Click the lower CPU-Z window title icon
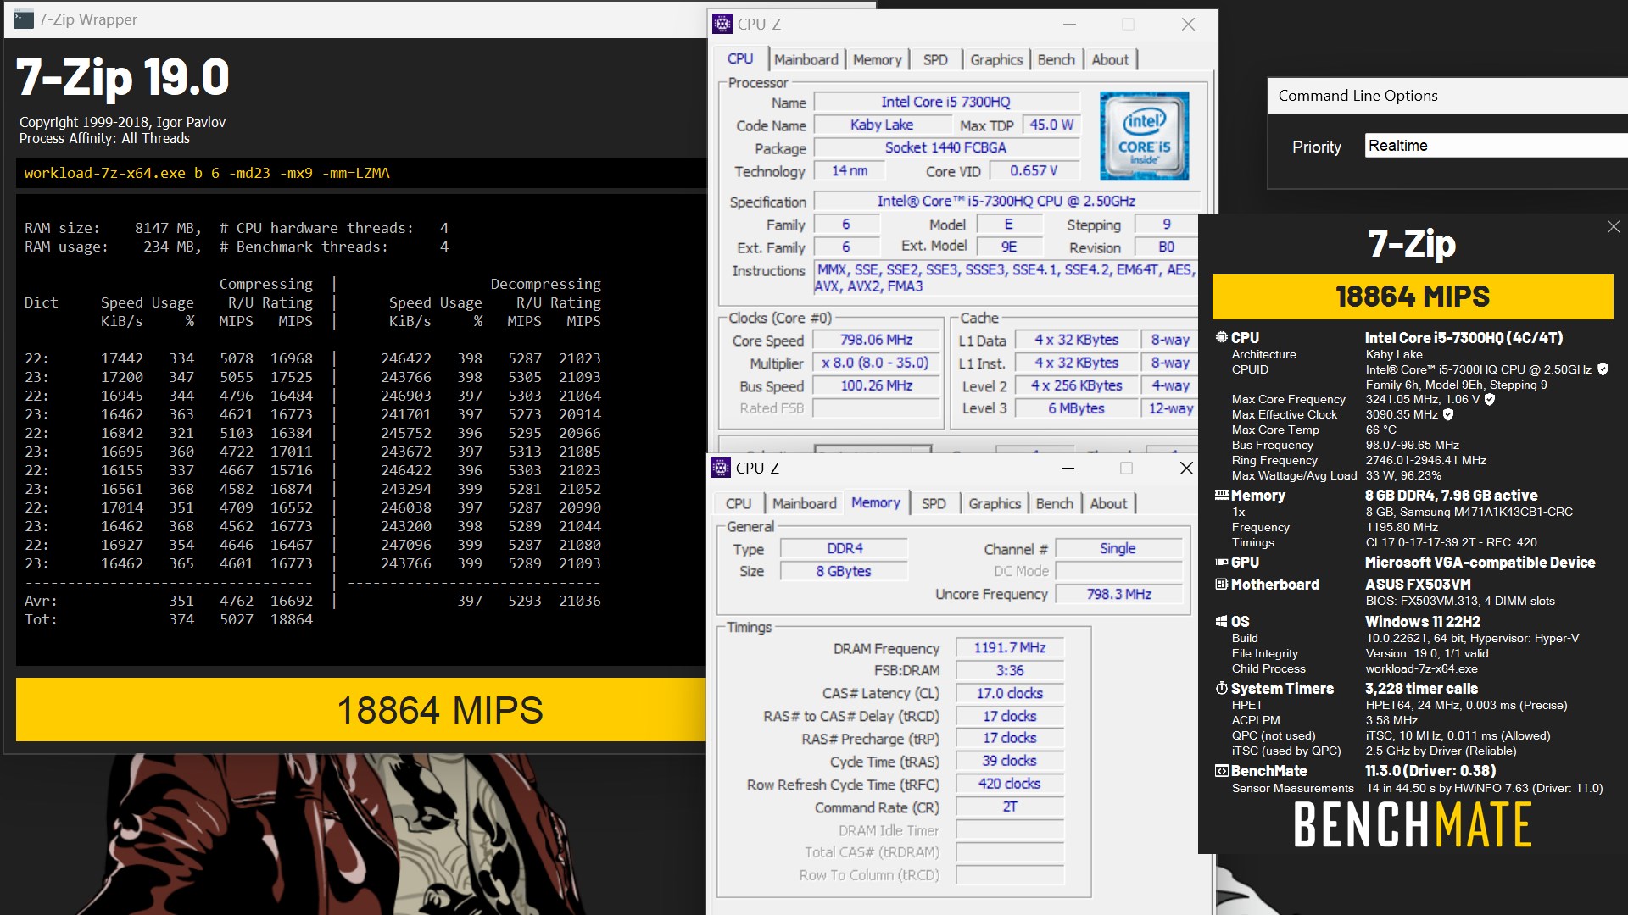Screen dimensions: 1628x915 point(721,468)
